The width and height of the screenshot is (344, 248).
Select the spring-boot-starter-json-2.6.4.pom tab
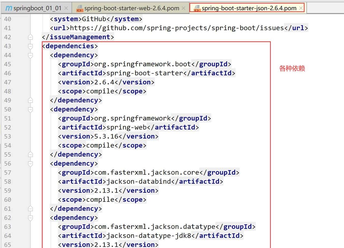[249, 8]
